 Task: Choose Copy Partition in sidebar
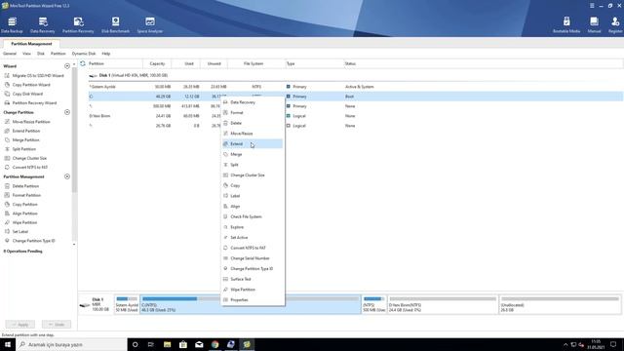pyautogui.click(x=21, y=205)
